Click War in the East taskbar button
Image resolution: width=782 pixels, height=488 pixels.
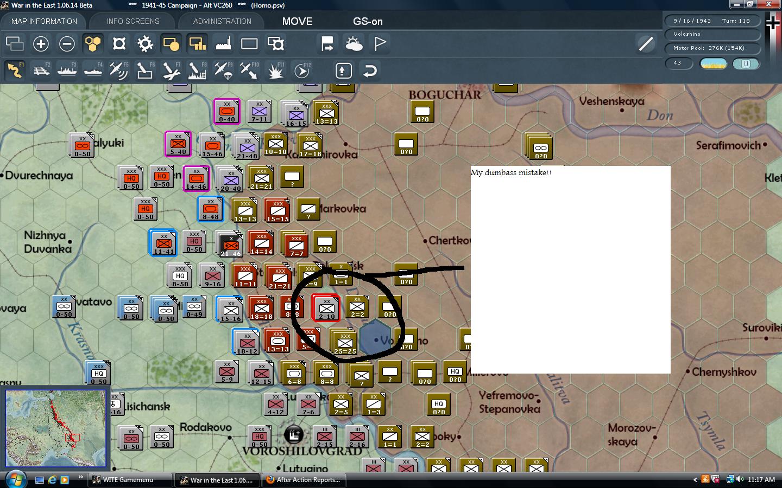coord(216,480)
